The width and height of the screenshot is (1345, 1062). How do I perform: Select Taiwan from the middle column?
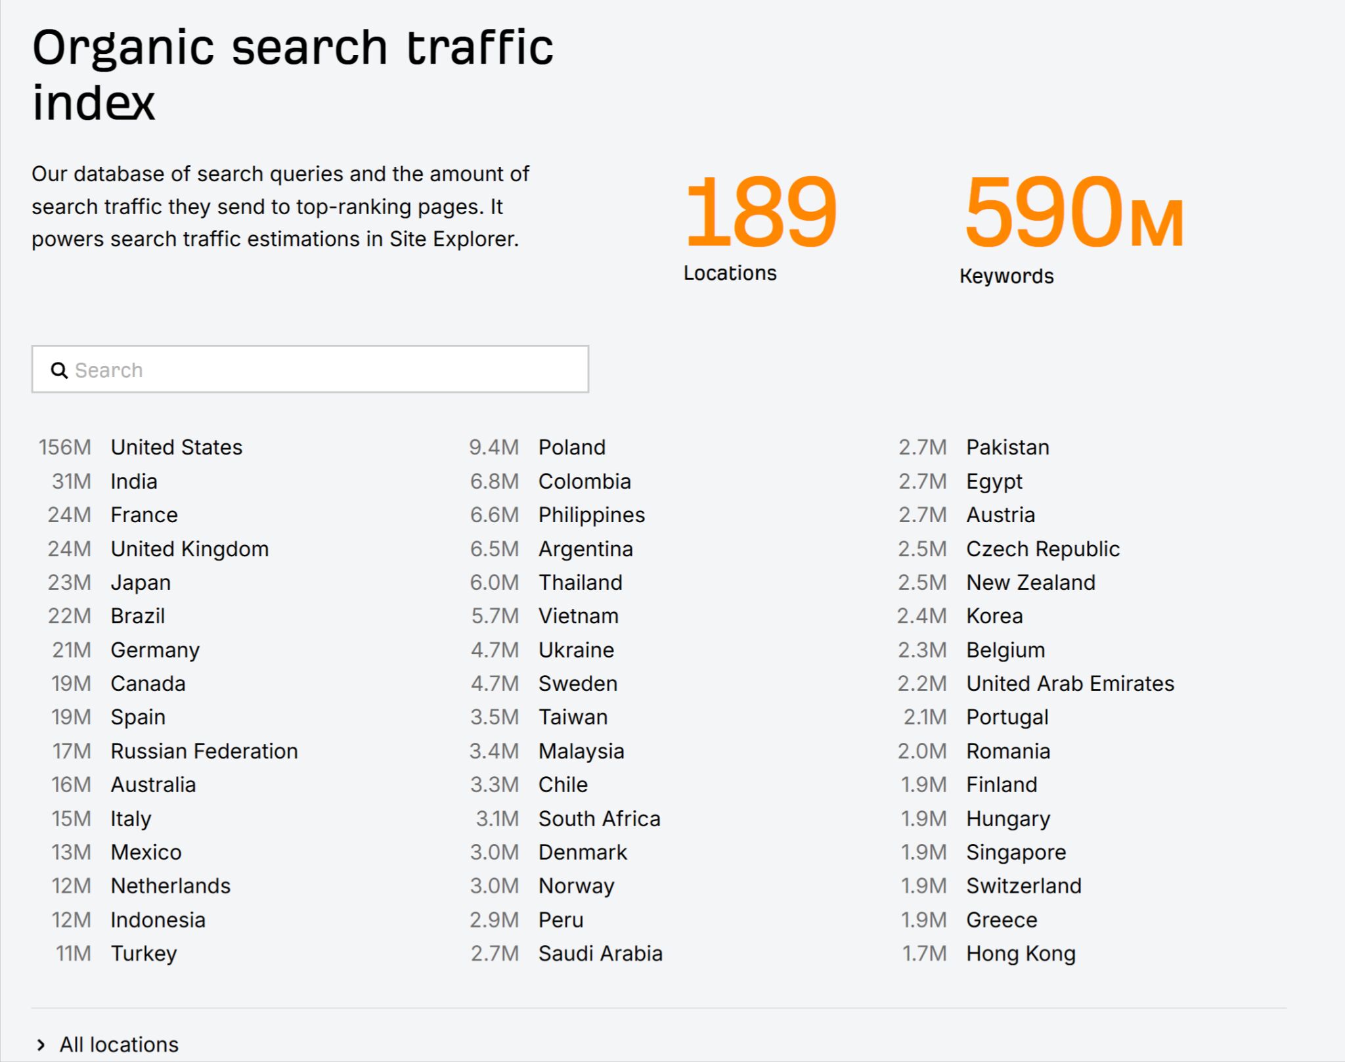click(573, 717)
